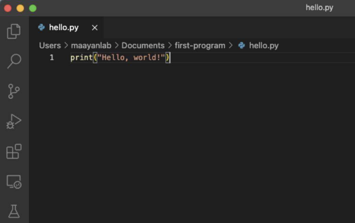Close the hello.py tab
This screenshot has height=223, width=355.
coord(95,28)
